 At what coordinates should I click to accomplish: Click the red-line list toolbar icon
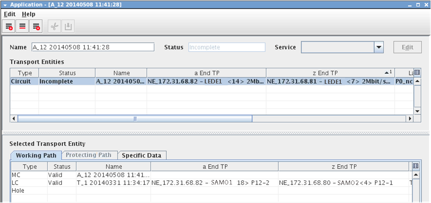(22, 26)
